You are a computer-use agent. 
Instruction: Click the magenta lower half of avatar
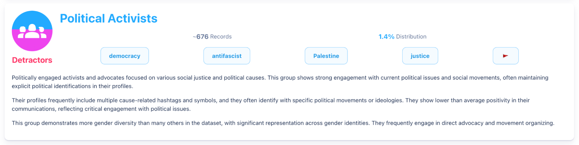click(x=32, y=45)
